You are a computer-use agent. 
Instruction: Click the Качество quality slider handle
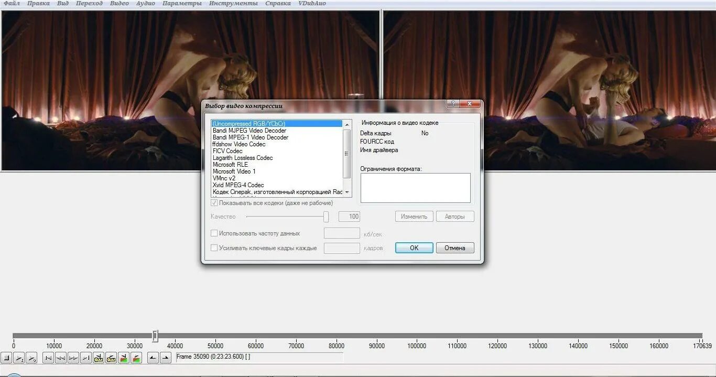(x=326, y=217)
